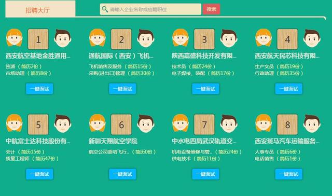The image size is (332, 196).
Task: Click the male avatar in booth 6
Action: coord(146,123)
